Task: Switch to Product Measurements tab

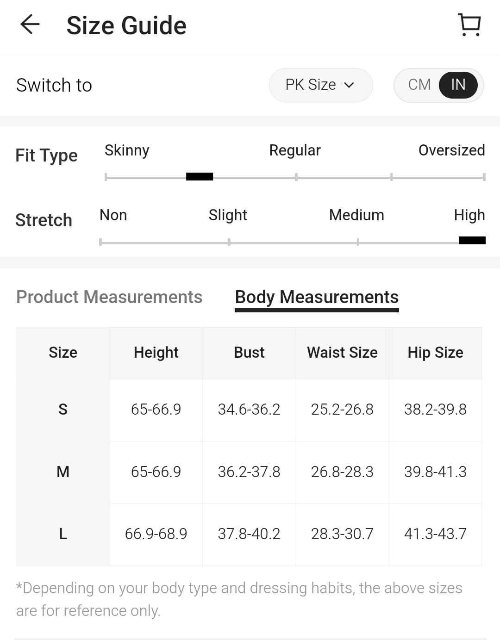Action: [109, 297]
